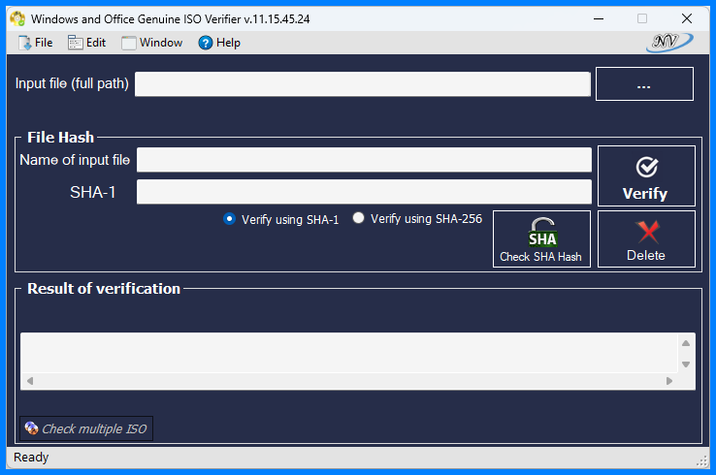Click the Name of input file field
The image size is (716, 475).
[x=364, y=160]
